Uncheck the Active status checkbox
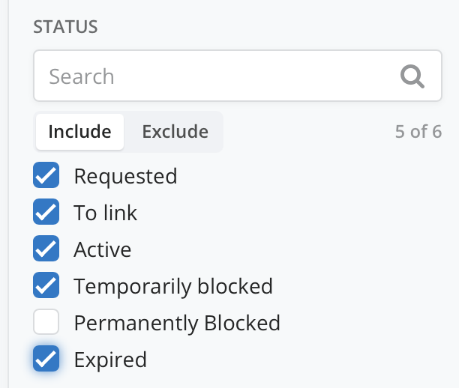Viewport: 459px width, 388px height. (46, 249)
